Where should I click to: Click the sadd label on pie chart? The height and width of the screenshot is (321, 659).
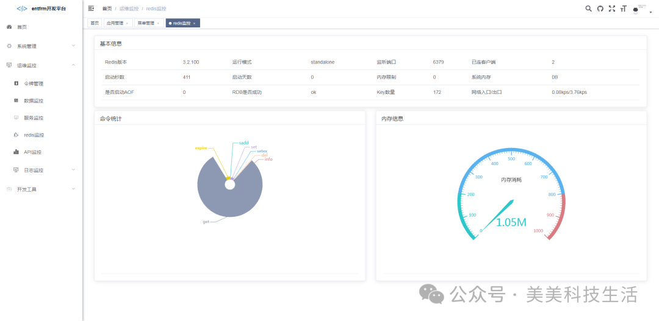(244, 143)
